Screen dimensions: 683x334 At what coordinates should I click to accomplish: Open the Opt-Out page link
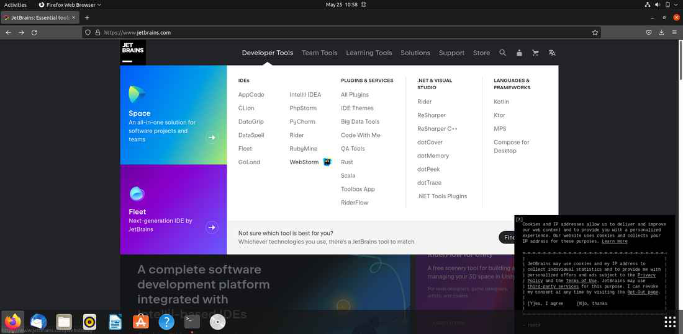coord(643,292)
